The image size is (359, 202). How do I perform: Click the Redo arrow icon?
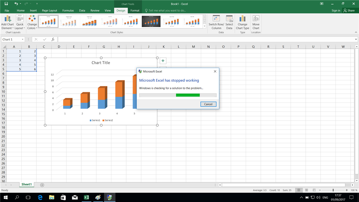coord(26,4)
